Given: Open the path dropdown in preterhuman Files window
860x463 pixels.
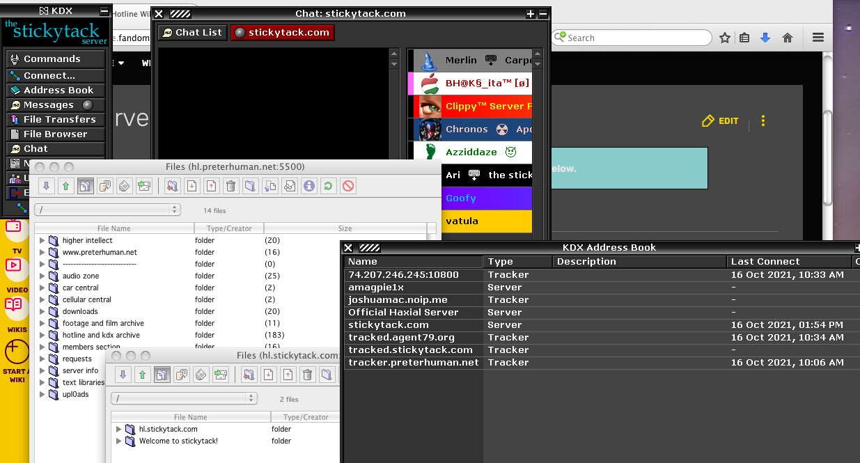Looking at the screenshot, I should pos(107,210).
